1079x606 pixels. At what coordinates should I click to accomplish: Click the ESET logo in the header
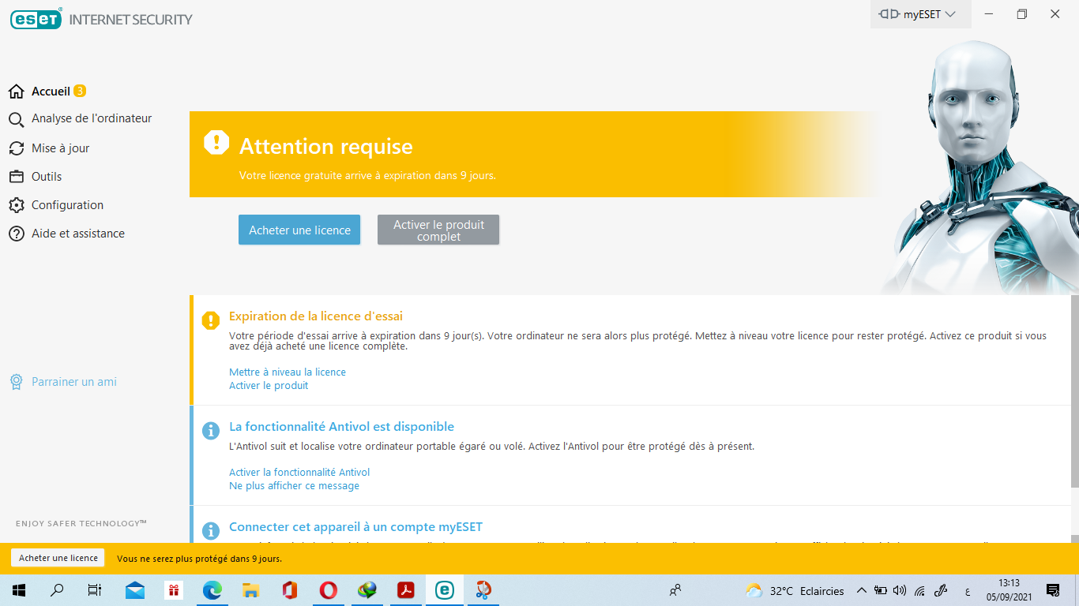pyautogui.click(x=36, y=18)
